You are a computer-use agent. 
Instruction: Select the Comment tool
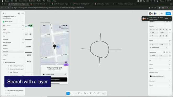tap(94, 93)
